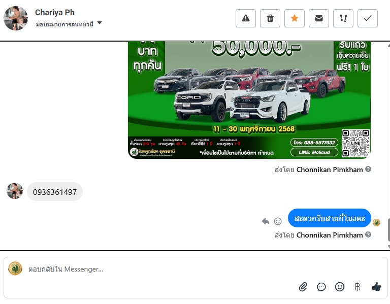Viewport: 390px width, 304px height.
Task: Click the มอบหมายการสนทนานี้ assign label
Action: tap(64, 24)
